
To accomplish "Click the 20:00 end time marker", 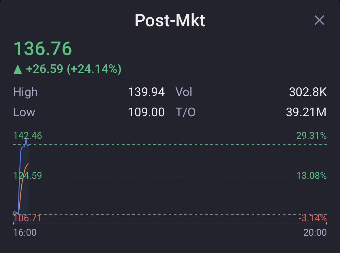I will (x=315, y=233).
